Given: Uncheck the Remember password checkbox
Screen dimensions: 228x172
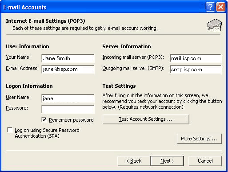Looking at the screenshot, I should click(x=44, y=119).
